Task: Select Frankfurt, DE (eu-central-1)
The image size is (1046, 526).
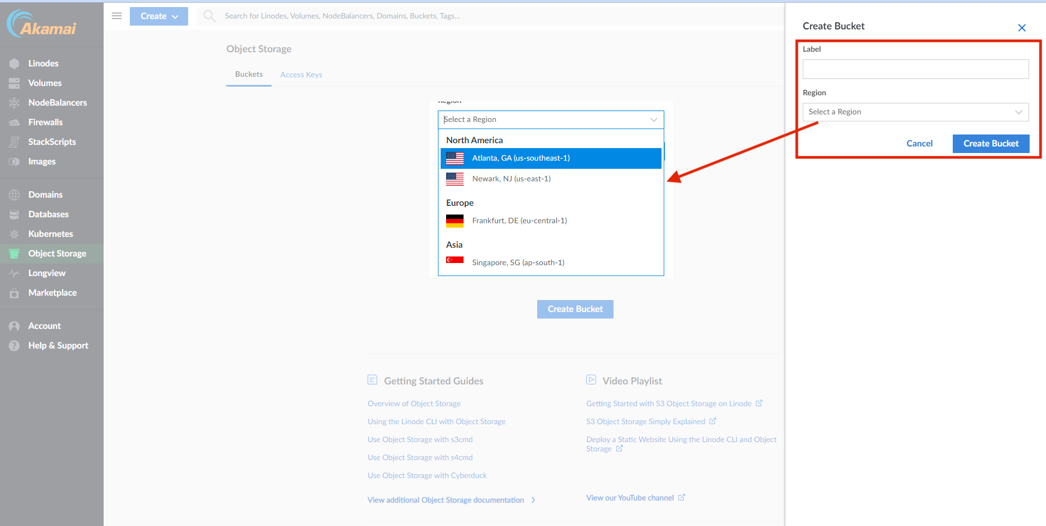Action: point(551,221)
